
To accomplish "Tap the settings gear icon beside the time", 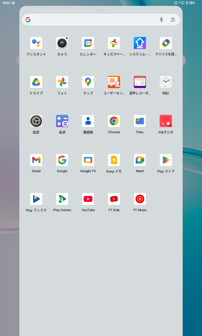I will pos(13,3).
